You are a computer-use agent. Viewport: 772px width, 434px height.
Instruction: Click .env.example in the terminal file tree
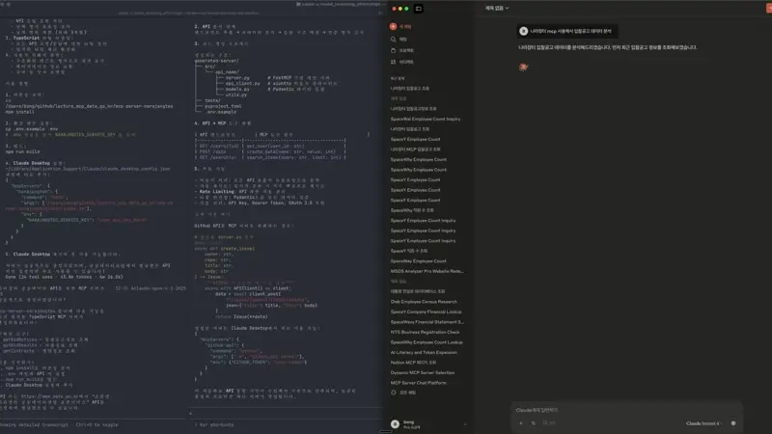[221, 112]
